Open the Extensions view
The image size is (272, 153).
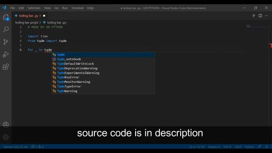point(6,67)
